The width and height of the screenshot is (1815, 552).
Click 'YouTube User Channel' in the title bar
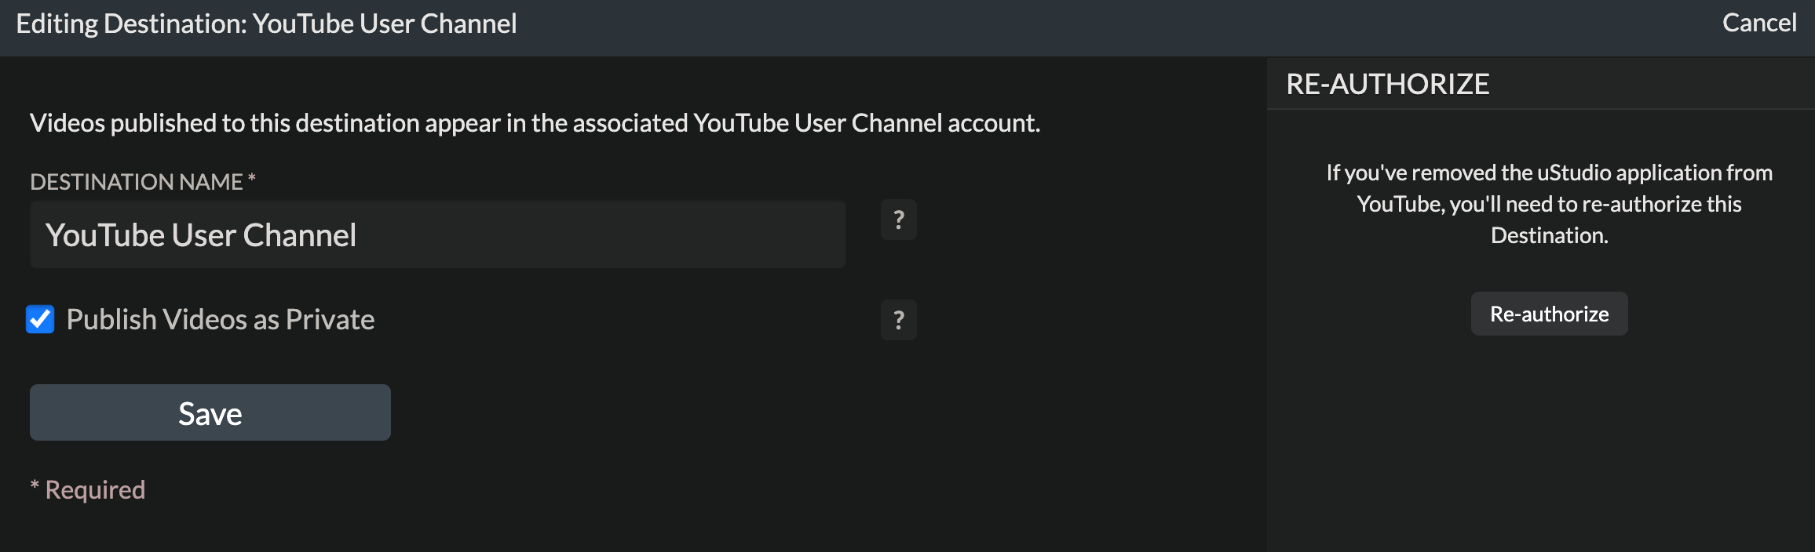(385, 24)
